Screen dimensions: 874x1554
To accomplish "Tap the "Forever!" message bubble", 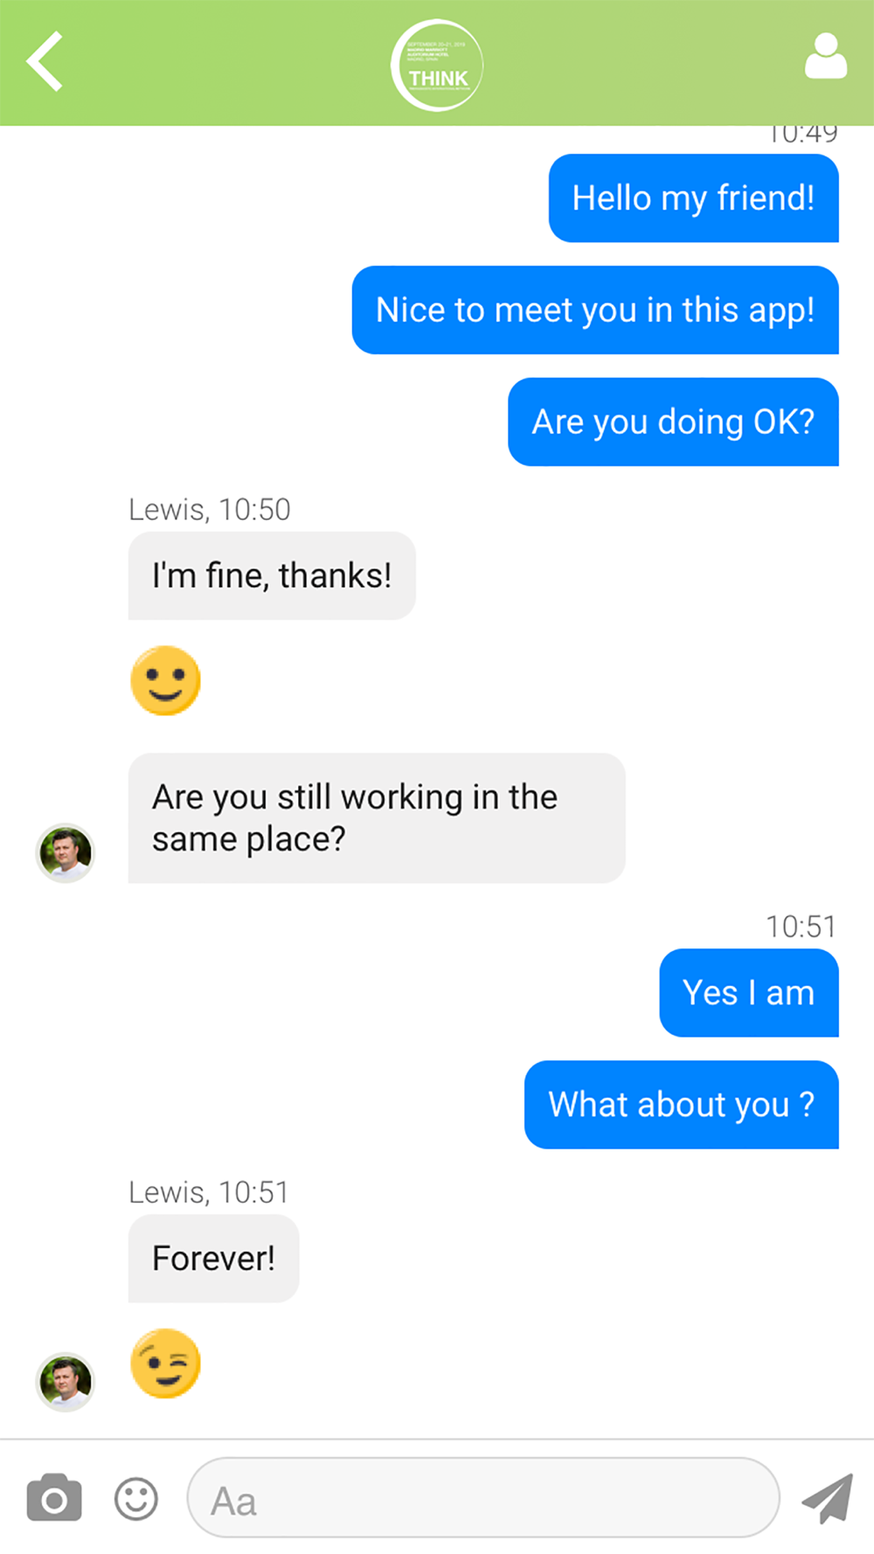I will click(x=213, y=1259).
